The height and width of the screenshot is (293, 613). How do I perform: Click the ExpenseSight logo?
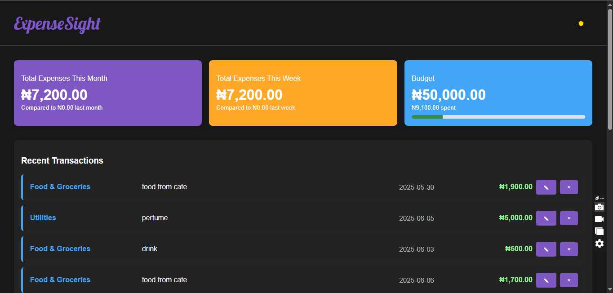pos(57,24)
